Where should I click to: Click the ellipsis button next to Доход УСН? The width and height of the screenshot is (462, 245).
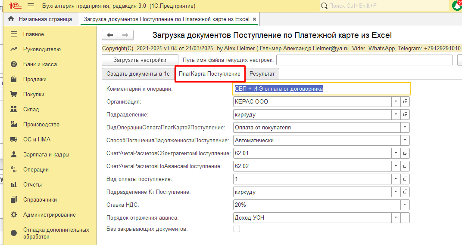tap(405, 218)
